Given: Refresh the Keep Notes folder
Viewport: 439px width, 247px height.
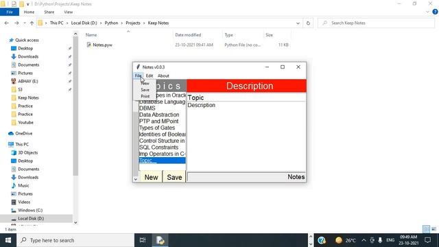Looking at the screenshot, I should (308, 23).
